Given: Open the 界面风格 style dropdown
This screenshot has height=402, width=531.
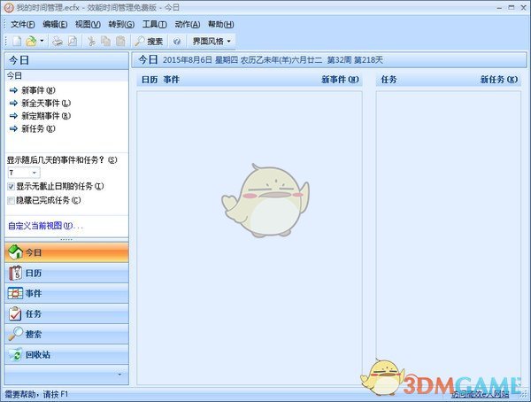Looking at the screenshot, I should (x=212, y=42).
